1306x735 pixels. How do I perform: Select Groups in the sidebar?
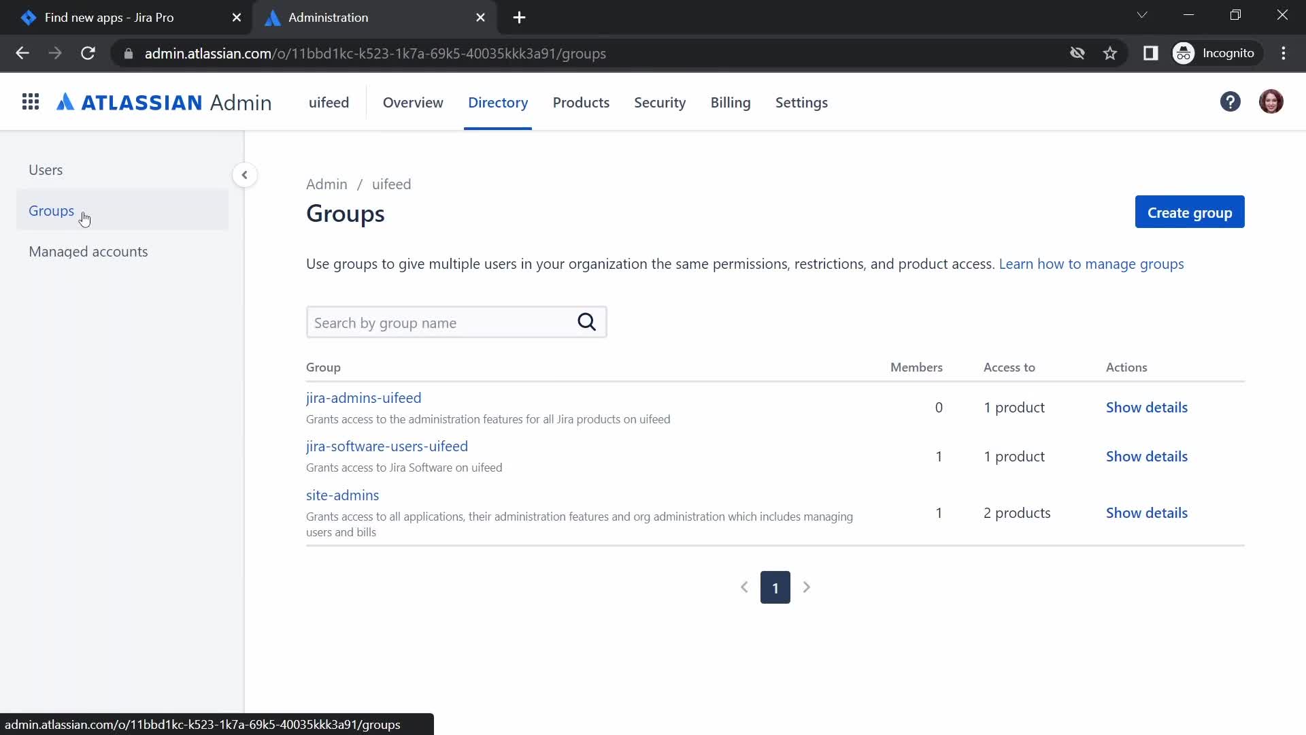(x=122, y=211)
